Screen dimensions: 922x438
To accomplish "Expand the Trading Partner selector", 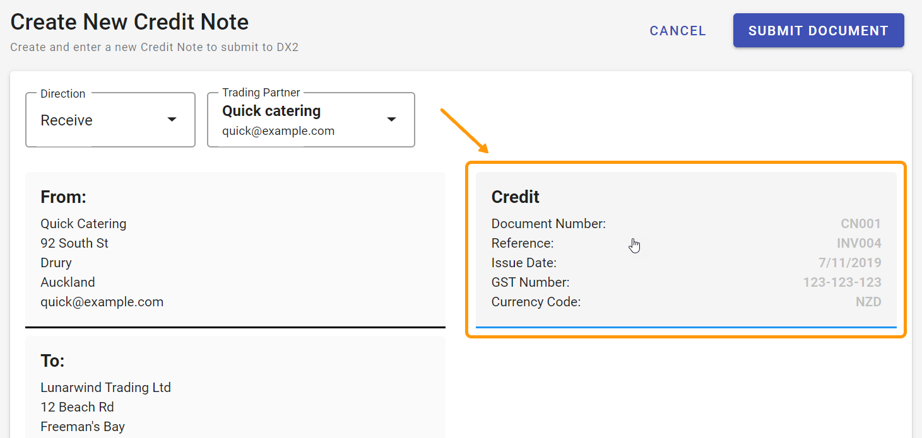I will point(310,120).
